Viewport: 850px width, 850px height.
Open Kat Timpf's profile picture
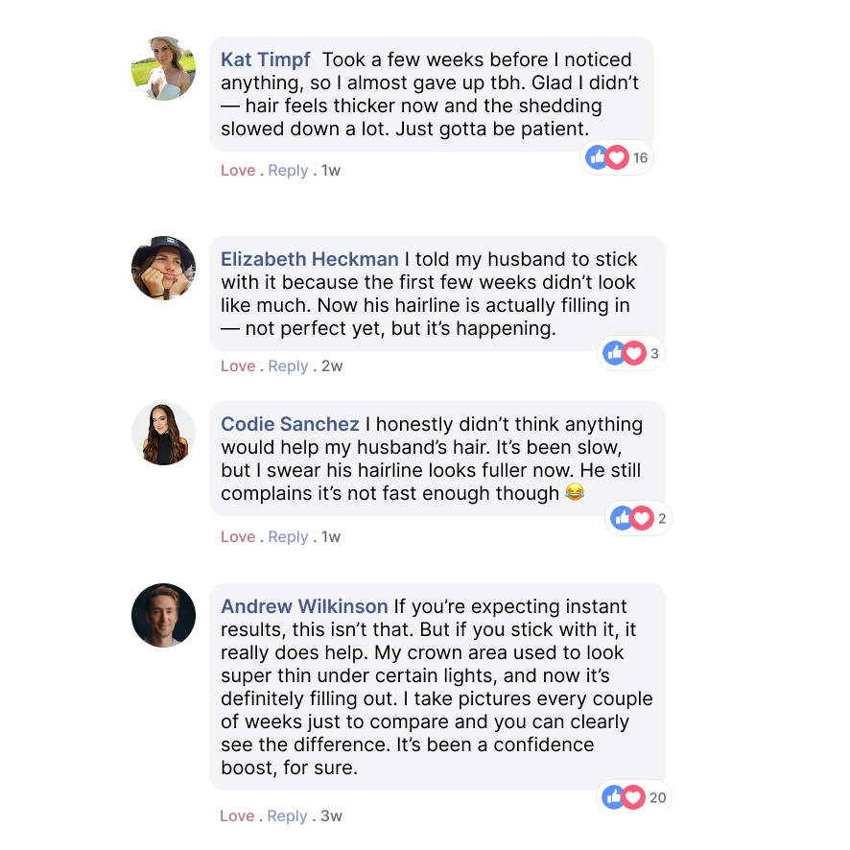pyautogui.click(x=163, y=69)
